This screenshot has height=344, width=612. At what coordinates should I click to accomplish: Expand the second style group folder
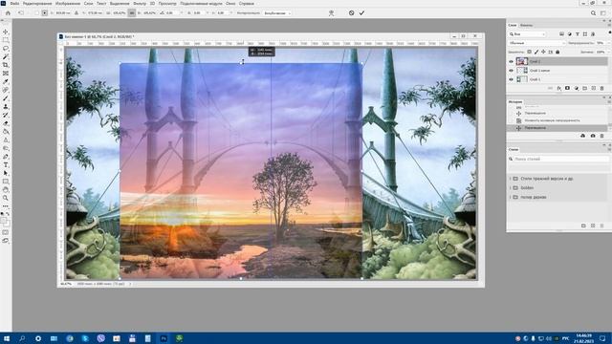pyautogui.click(x=511, y=188)
